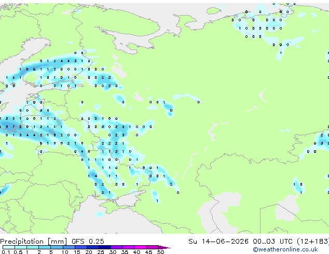Select the 1 to 2 mm legend color
329x254 pixels.
click(x=33, y=247)
